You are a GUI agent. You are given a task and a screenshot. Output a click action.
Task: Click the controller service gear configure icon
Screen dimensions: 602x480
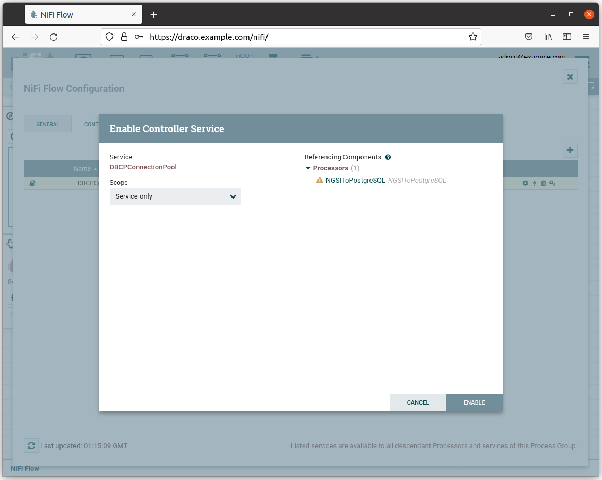pyautogui.click(x=525, y=183)
